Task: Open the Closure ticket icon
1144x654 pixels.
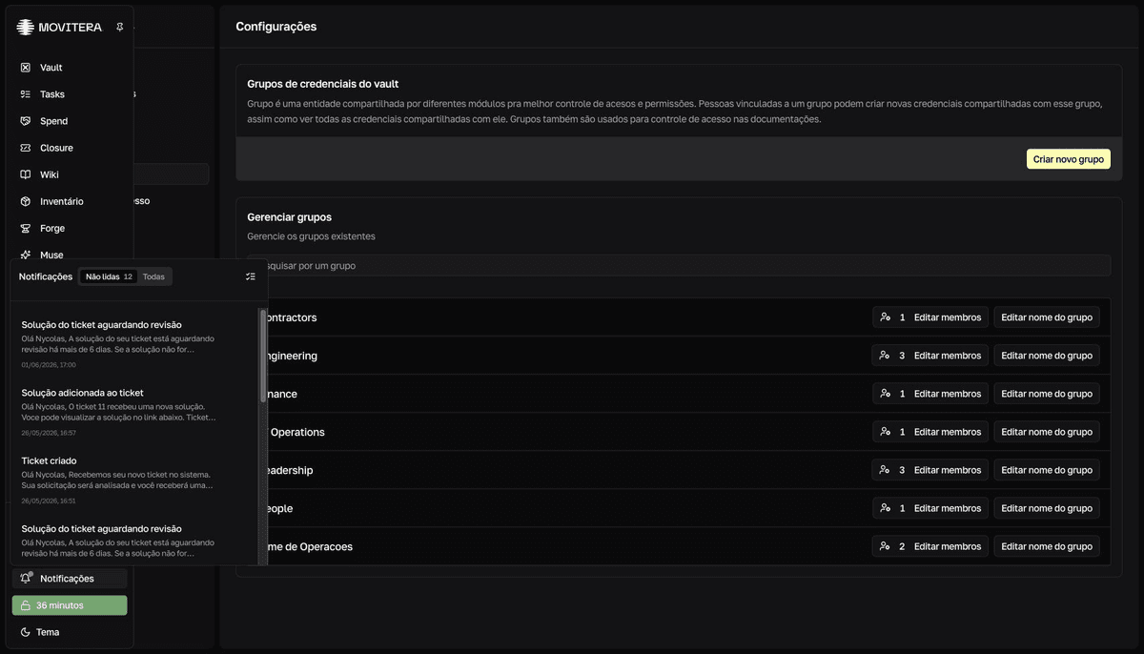Action: [x=26, y=148]
